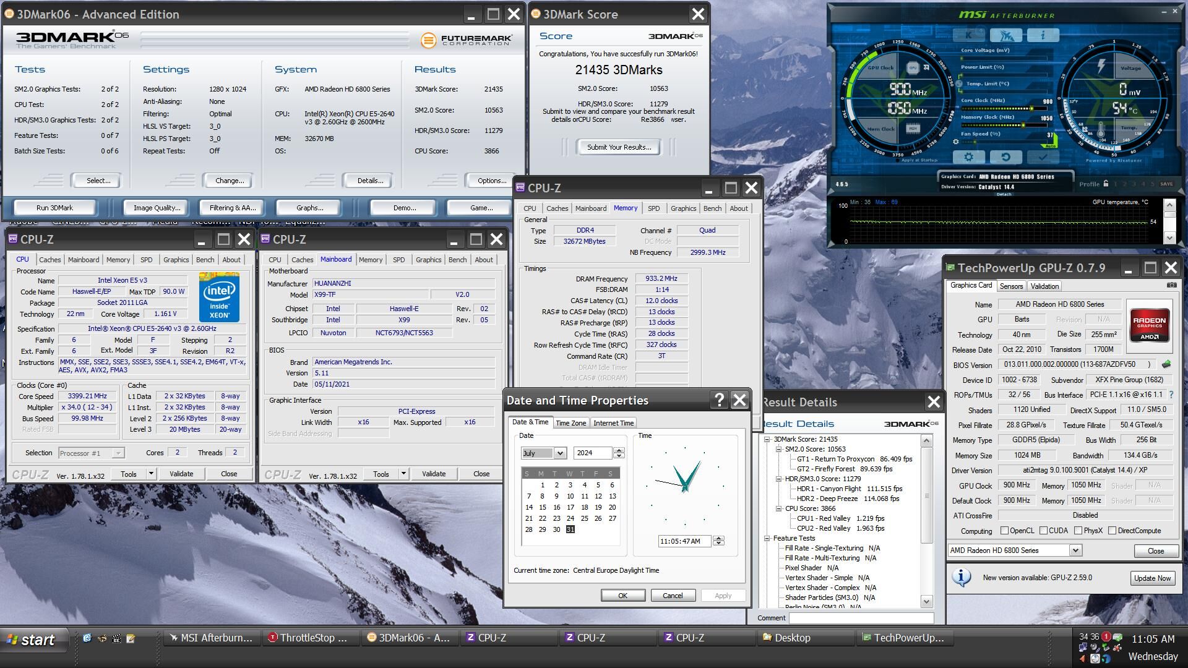Click the GPU-Z update info icon

coord(961,577)
